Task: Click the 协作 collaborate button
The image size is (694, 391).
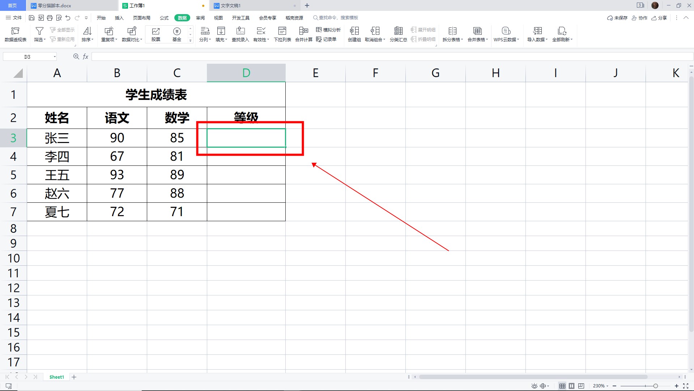Action: pyautogui.click(x=639, y=18)
